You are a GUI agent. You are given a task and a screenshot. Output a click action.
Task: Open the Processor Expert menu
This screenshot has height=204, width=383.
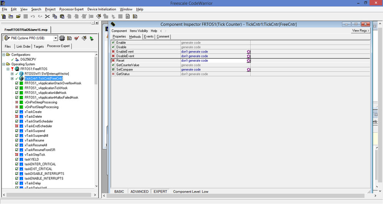point(71,9)
